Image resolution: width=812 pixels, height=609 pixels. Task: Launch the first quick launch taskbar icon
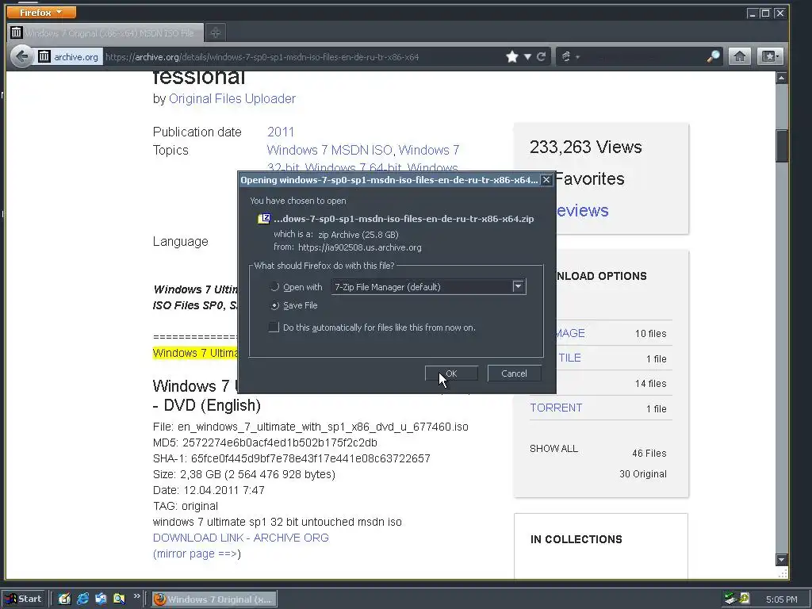tap(64, 599)
